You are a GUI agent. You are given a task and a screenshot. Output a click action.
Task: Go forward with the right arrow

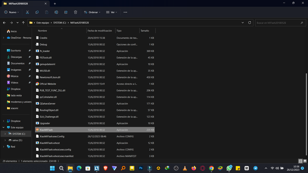coord(11,23)
